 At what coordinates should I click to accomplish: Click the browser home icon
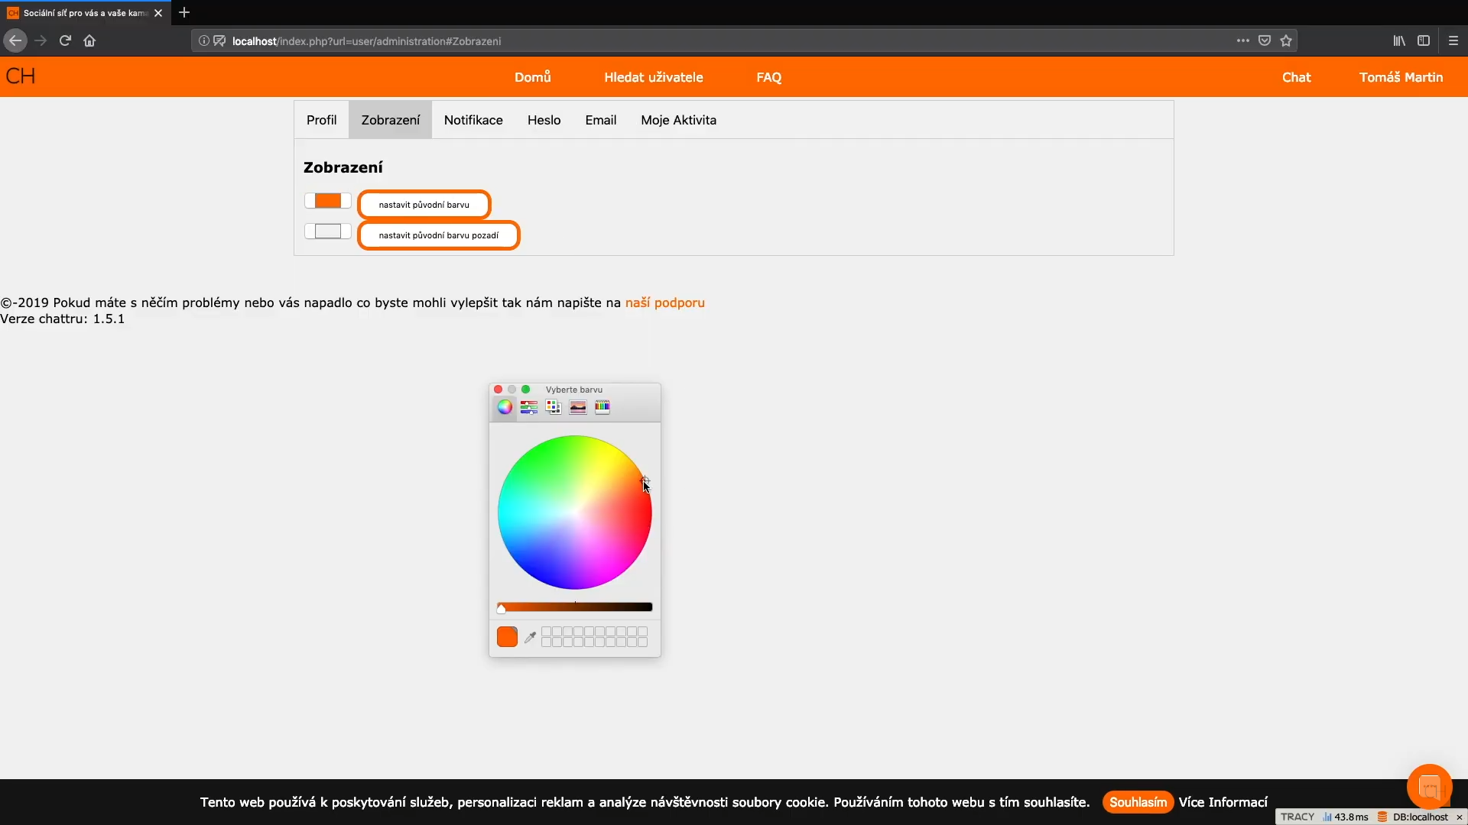[x=89, y=41]
